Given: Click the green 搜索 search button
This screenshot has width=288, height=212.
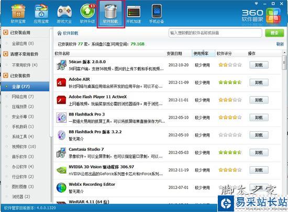Looking at the screenshot, I should point(274,33).
